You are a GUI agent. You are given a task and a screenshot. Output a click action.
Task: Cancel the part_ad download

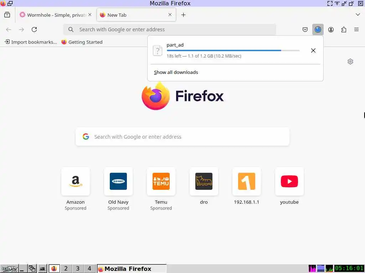point(313,50)
